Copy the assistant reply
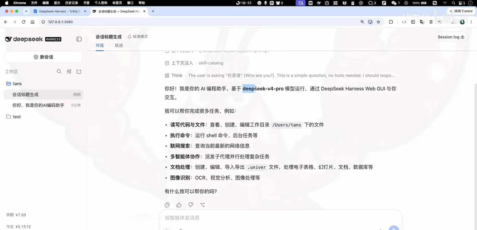The height and width of the screenshot is (230, 477). pos(167,205)
